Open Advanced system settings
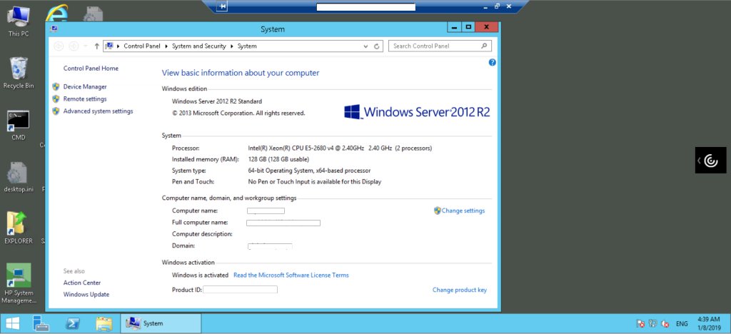The height and width of the screenshot is (334, 731). tap(98, 111)
